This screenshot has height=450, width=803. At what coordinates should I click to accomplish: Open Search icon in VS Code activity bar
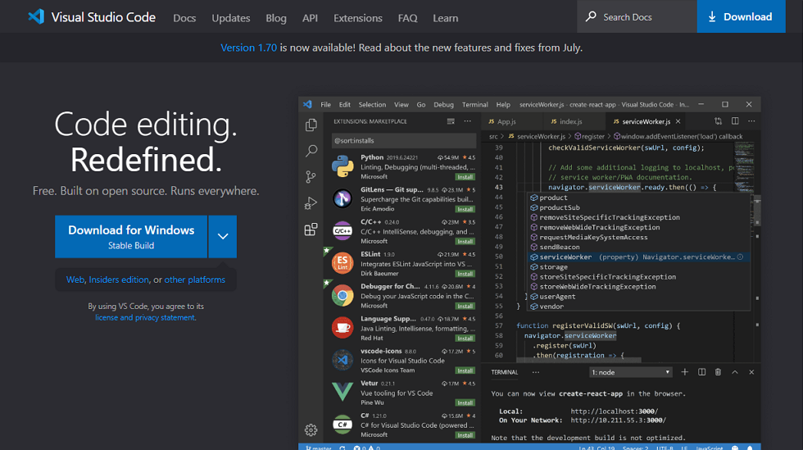[x=311, y=151]
